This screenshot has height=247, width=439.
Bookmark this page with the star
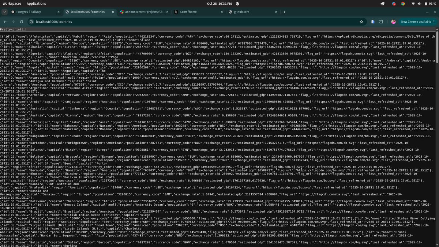[x=361, y=22]
